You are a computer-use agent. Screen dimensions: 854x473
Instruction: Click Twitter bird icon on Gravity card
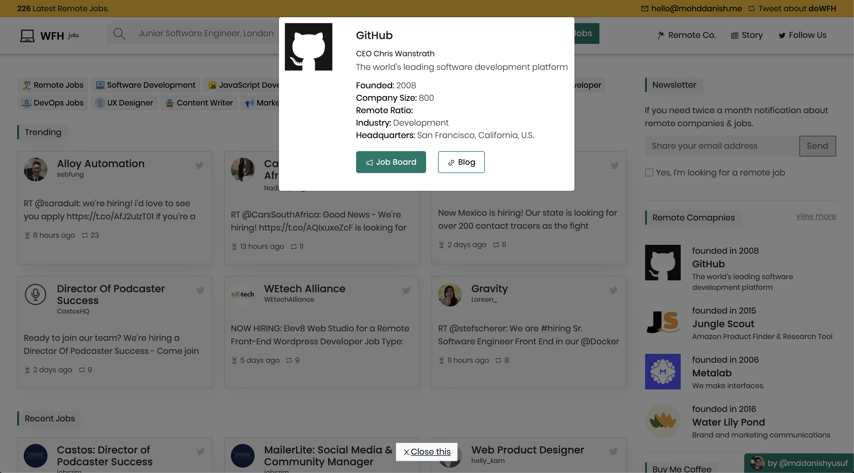pos(613,290)
